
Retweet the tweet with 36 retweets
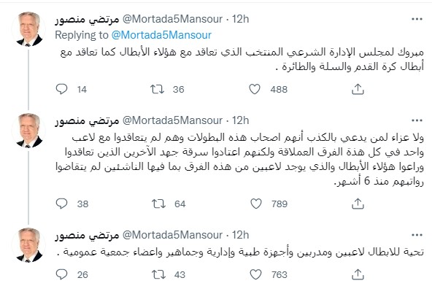tap(157, 89)
